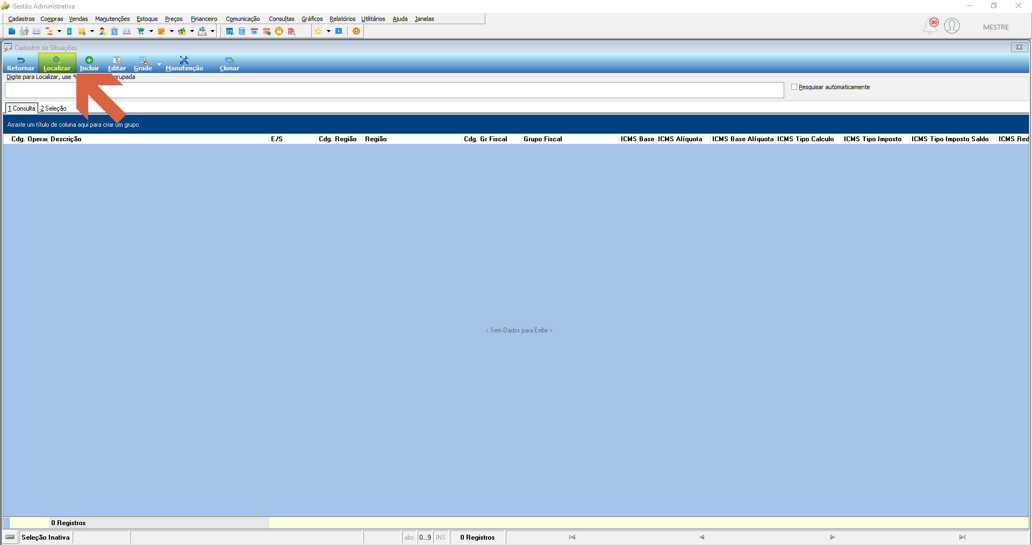Click the orange sticky note icon

pos(161,31)
